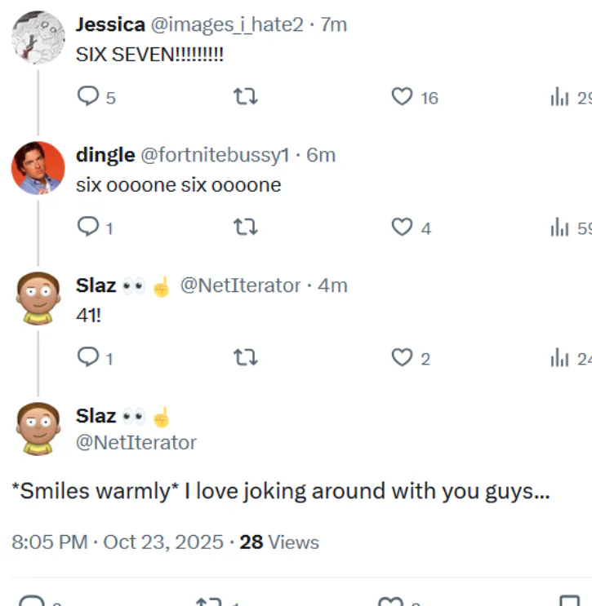Repost Jessica's SIX SEVEN tweet
The width and height of the screenshot is (592, 606).
pyautogui.click(x=246, y=98)
